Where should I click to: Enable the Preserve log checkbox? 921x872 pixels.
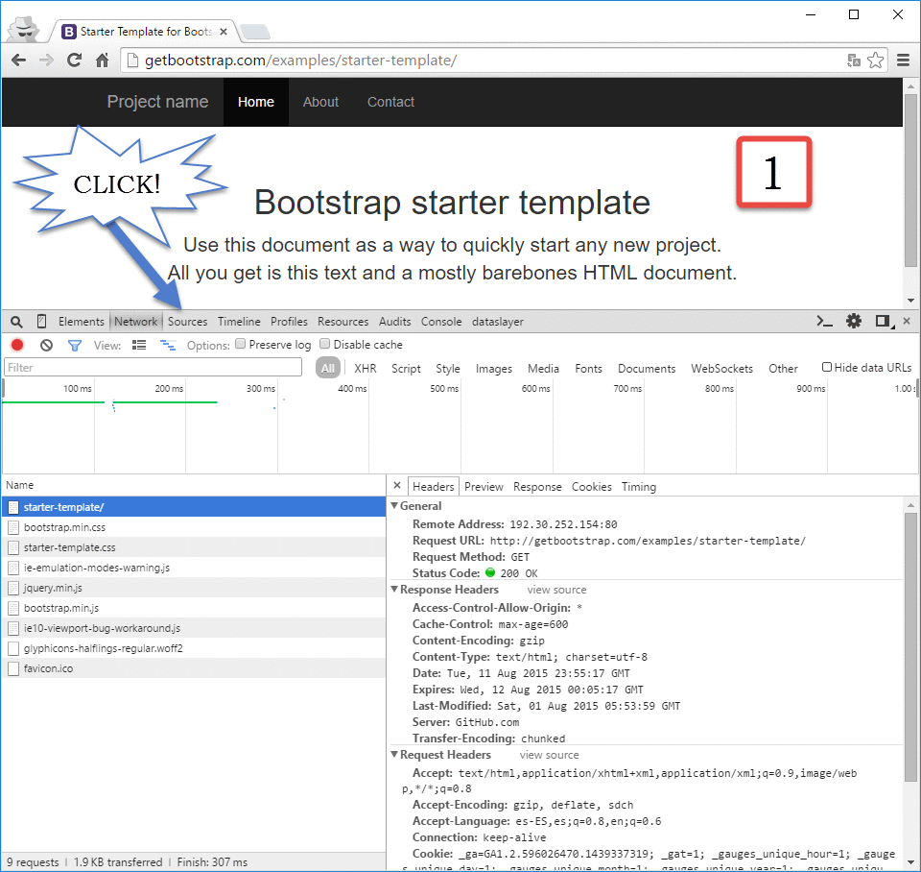(x=240, y=344)
